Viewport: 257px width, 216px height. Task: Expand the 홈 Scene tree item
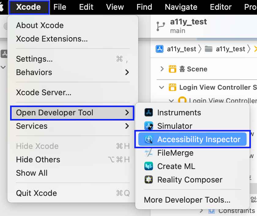coord(162,69)
